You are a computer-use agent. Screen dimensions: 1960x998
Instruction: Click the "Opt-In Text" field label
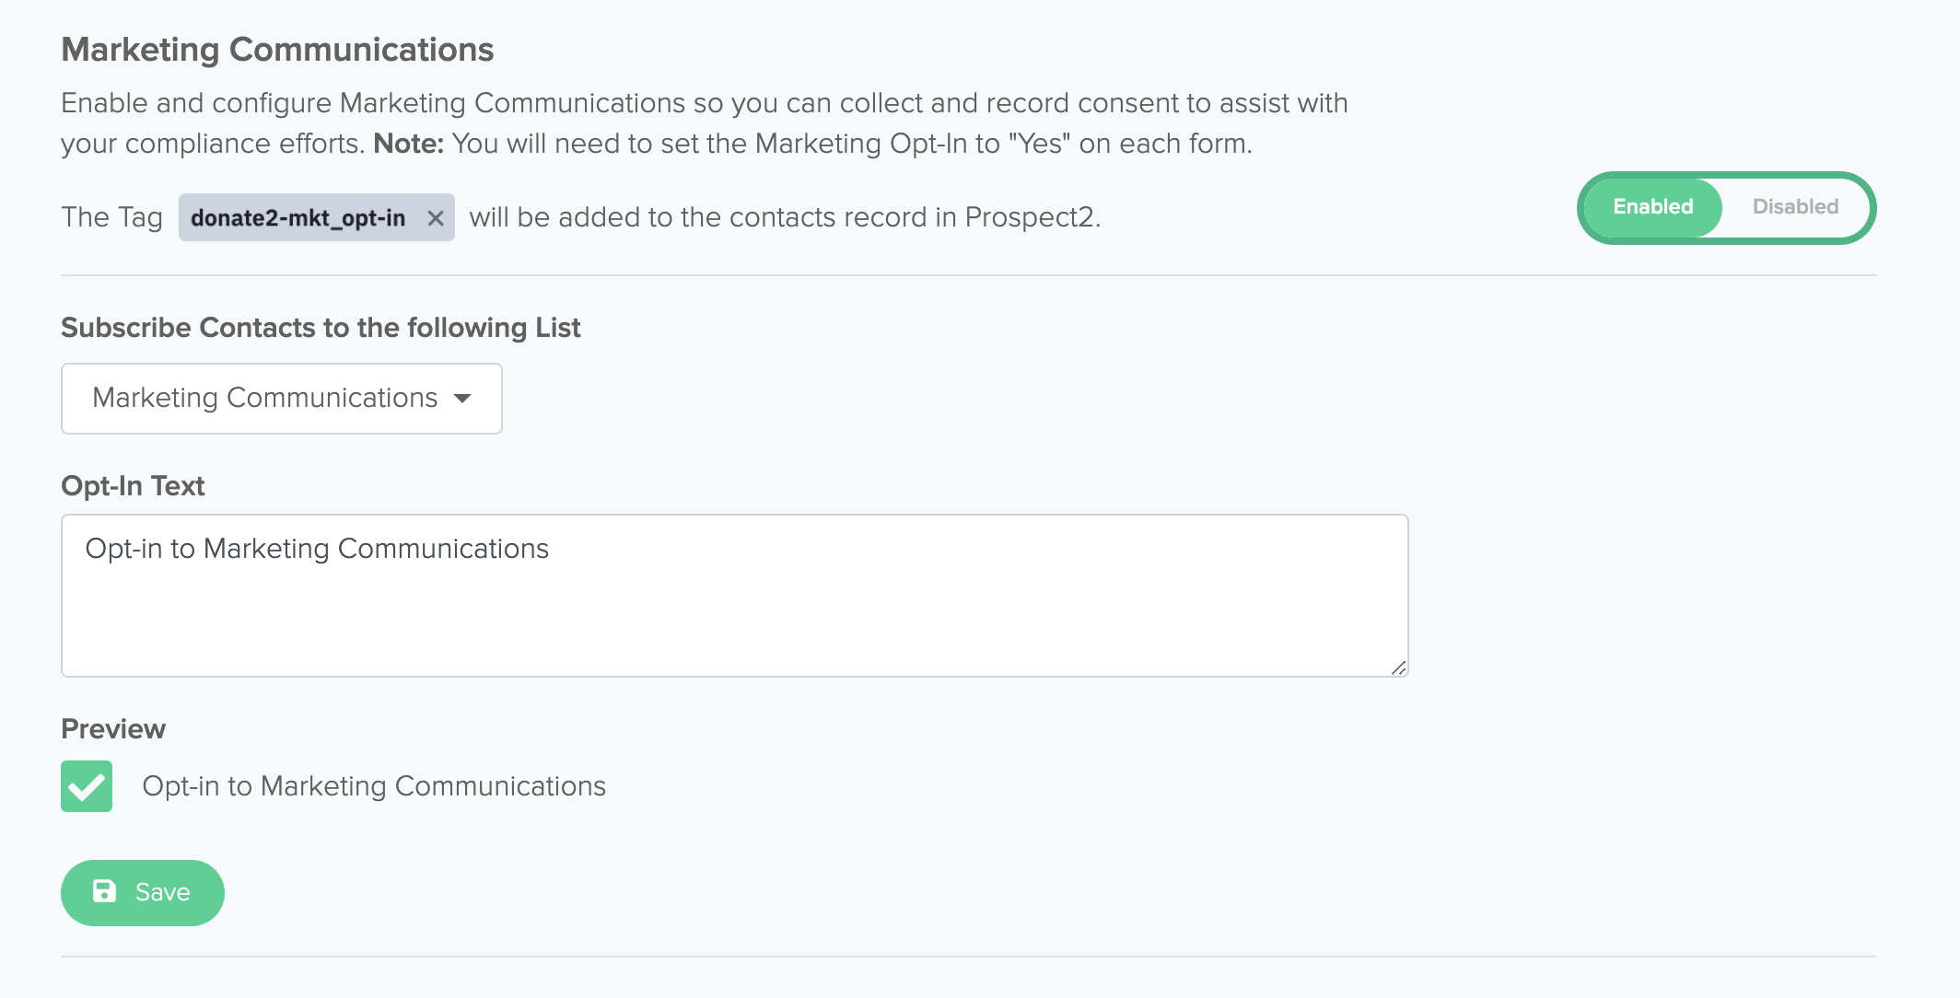pyautogui.click(x=133, y=486)
